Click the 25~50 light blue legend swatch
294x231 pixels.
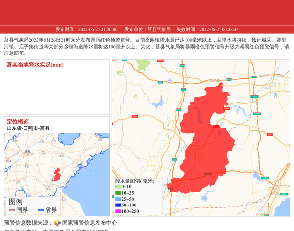click(x=118, y=199)
